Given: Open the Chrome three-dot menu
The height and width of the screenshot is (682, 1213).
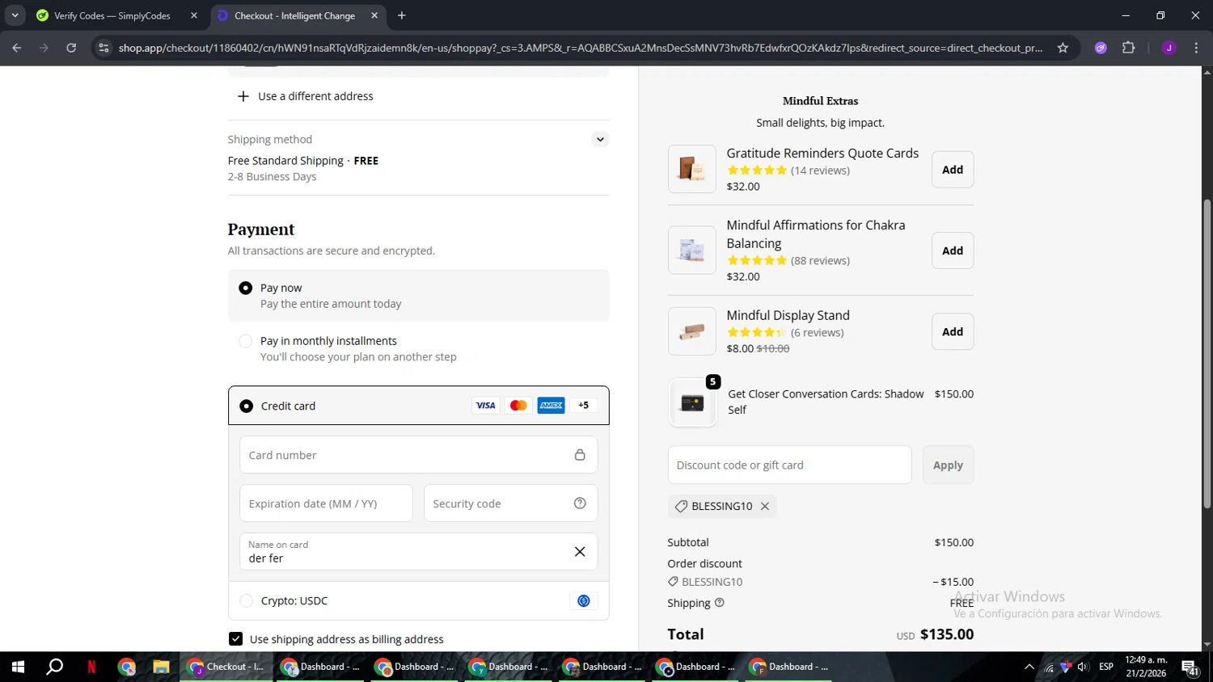Looking at the screenshot, I should click(x=1197, y=48).
